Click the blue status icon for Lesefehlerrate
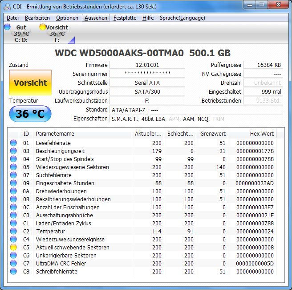Screen dimensions: 292x290 [13, 143]
